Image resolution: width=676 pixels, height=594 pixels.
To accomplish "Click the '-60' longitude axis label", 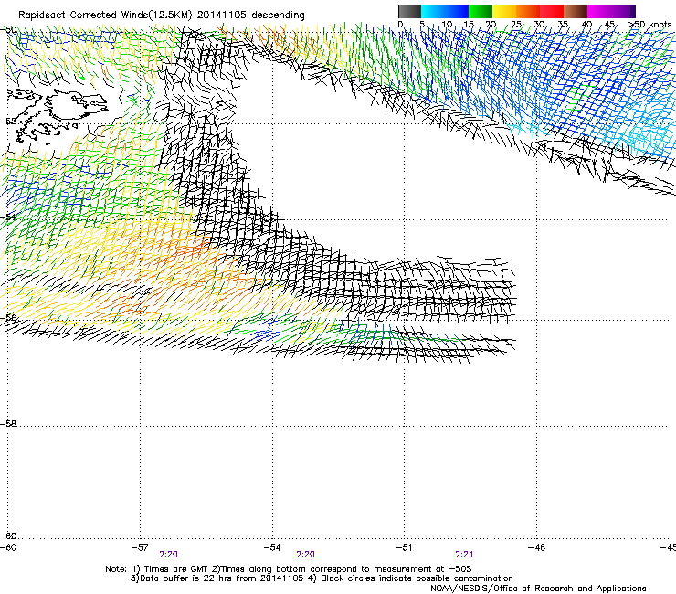I will (8, 547).
